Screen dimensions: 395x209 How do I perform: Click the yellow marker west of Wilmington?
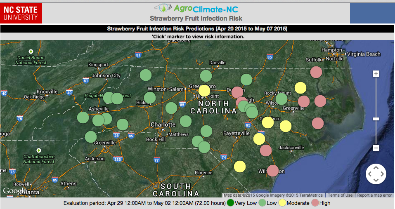coord(240,167)
